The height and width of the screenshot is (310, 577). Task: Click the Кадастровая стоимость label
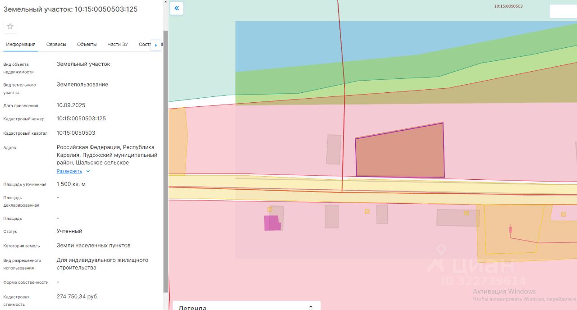coord(16,301)
